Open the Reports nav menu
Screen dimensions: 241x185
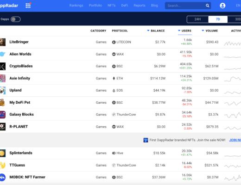tap(140, 6)
